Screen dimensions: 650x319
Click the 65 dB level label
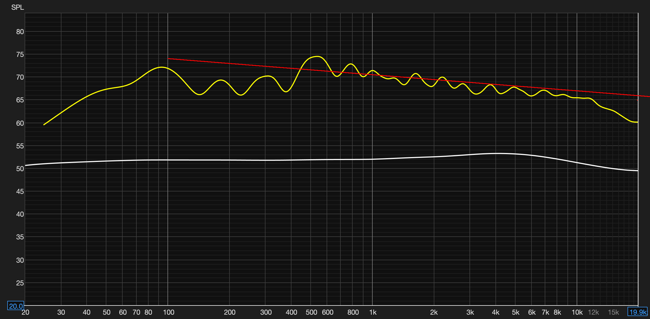pyautogui.click(x=20, y=100)
